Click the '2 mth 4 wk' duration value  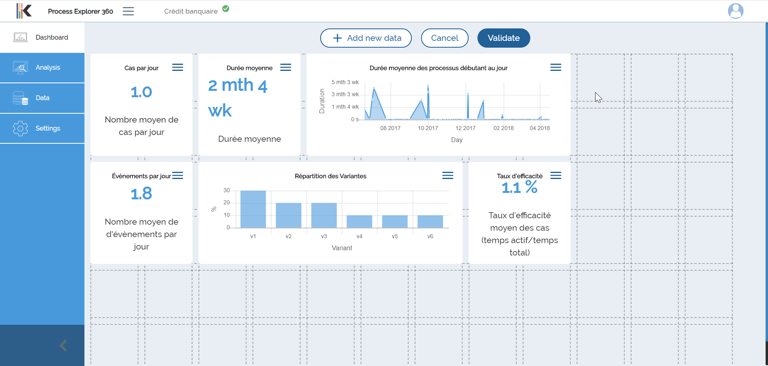click(238, 98)
